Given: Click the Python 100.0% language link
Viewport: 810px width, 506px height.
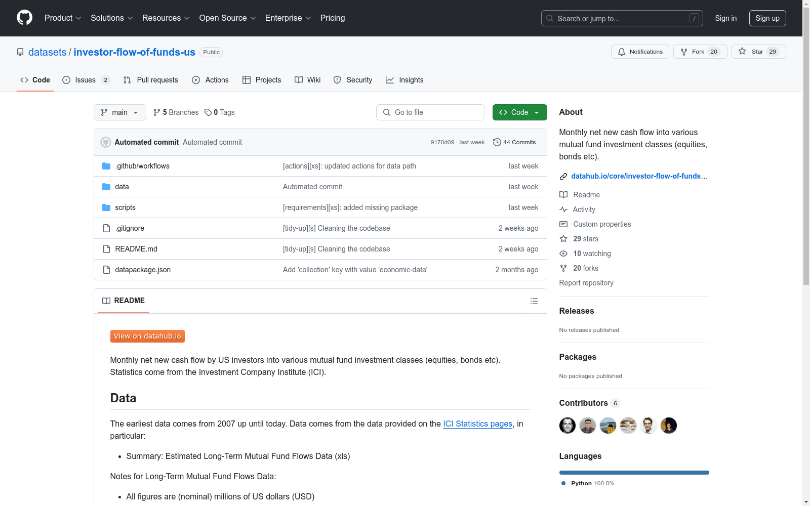Looking at the screenshot, I should [x=588, y=483].
